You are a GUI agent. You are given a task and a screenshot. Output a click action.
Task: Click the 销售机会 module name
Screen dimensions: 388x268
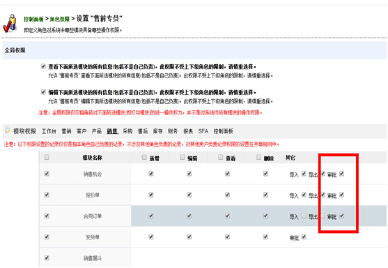tap(93, 174)
